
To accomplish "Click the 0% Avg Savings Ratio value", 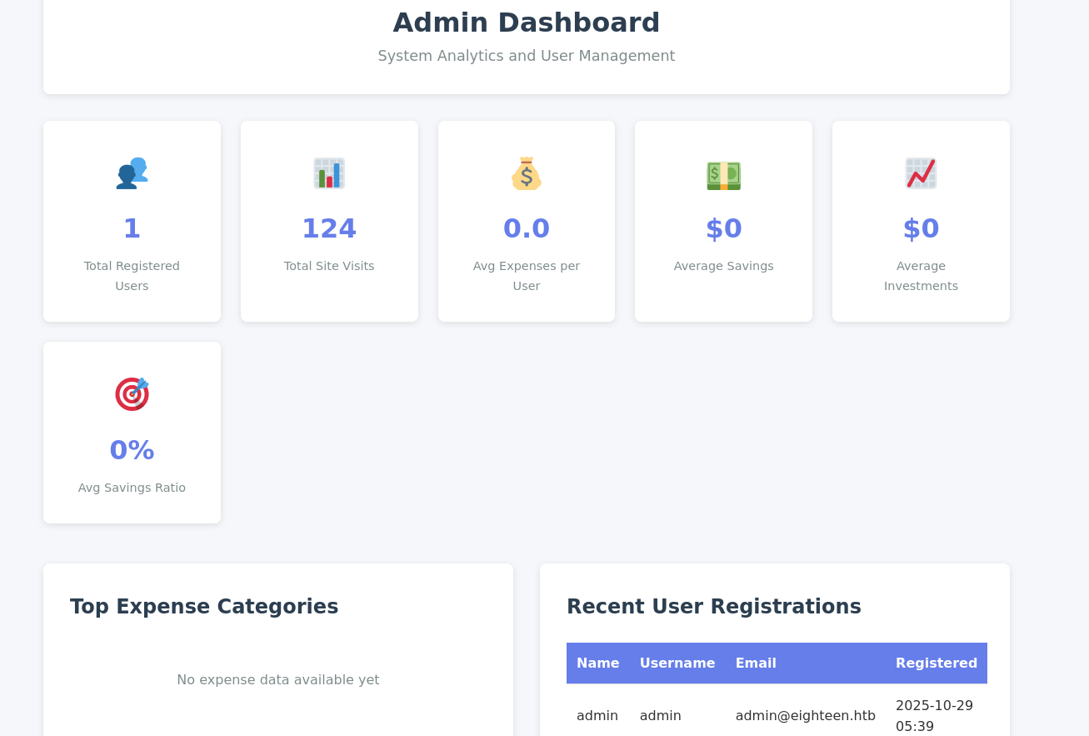I will pos(132,450).
